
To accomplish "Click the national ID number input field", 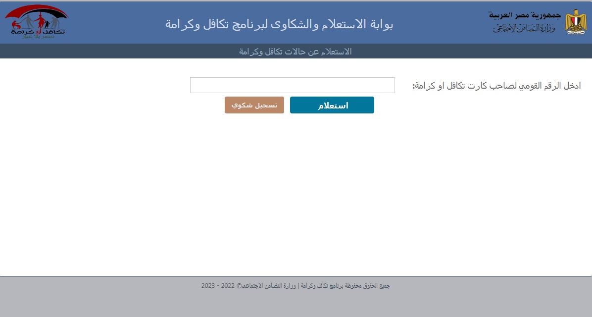I will tap(292, 85).
